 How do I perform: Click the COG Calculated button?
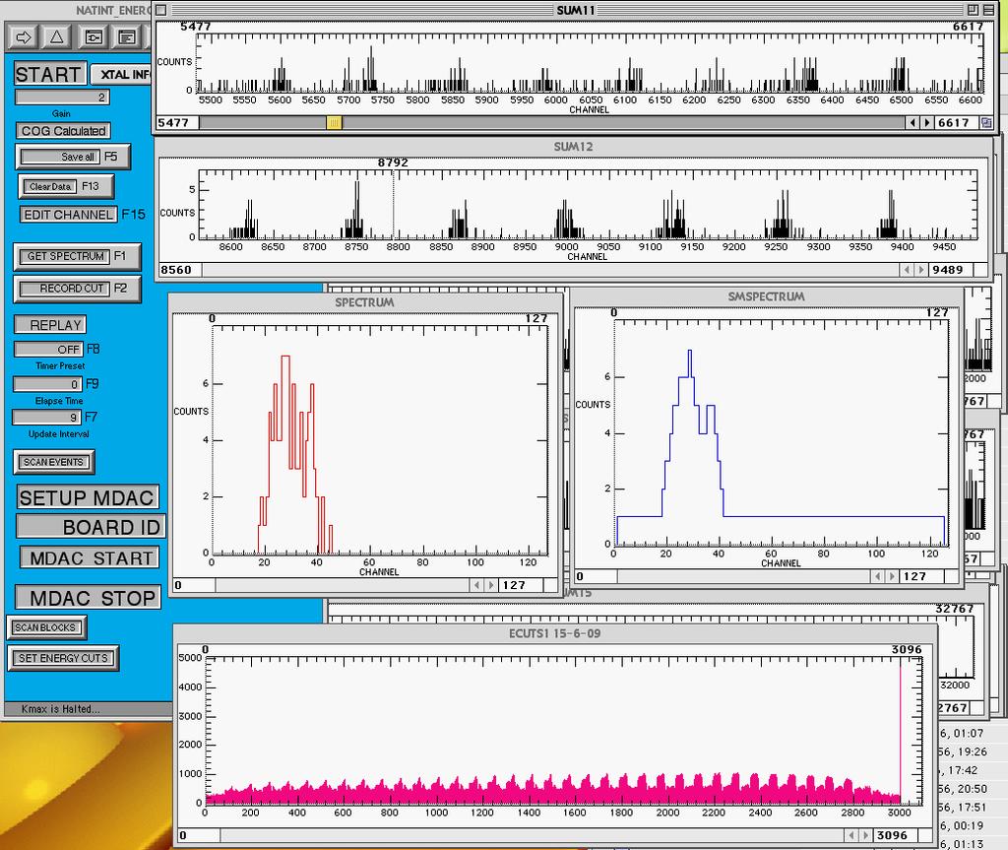coord(63,131)
